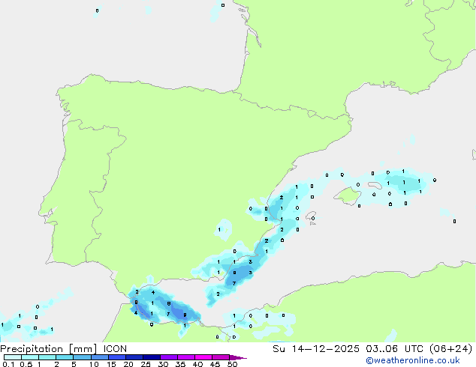Click the "35" legend scale label
The image size is (476, 367).
click(180, 364)
